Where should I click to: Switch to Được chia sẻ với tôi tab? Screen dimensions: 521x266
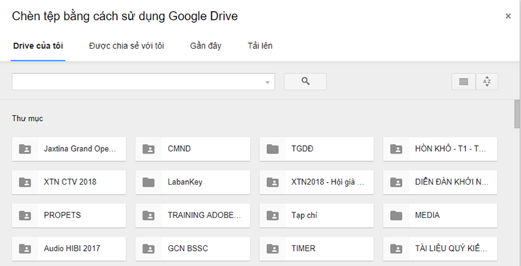[126, 46]
